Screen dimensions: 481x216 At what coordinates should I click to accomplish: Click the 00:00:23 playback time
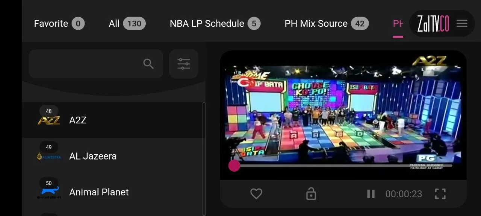404,194
